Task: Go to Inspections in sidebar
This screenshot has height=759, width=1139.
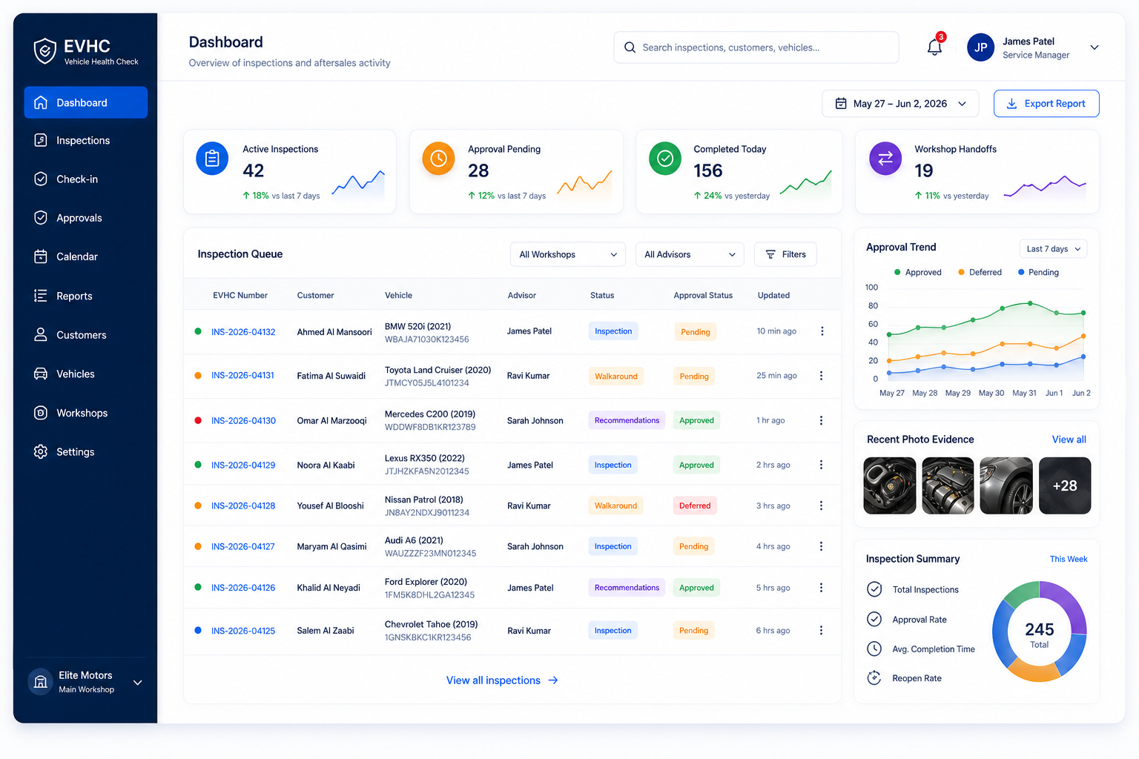Action: (x=85, y=140)
